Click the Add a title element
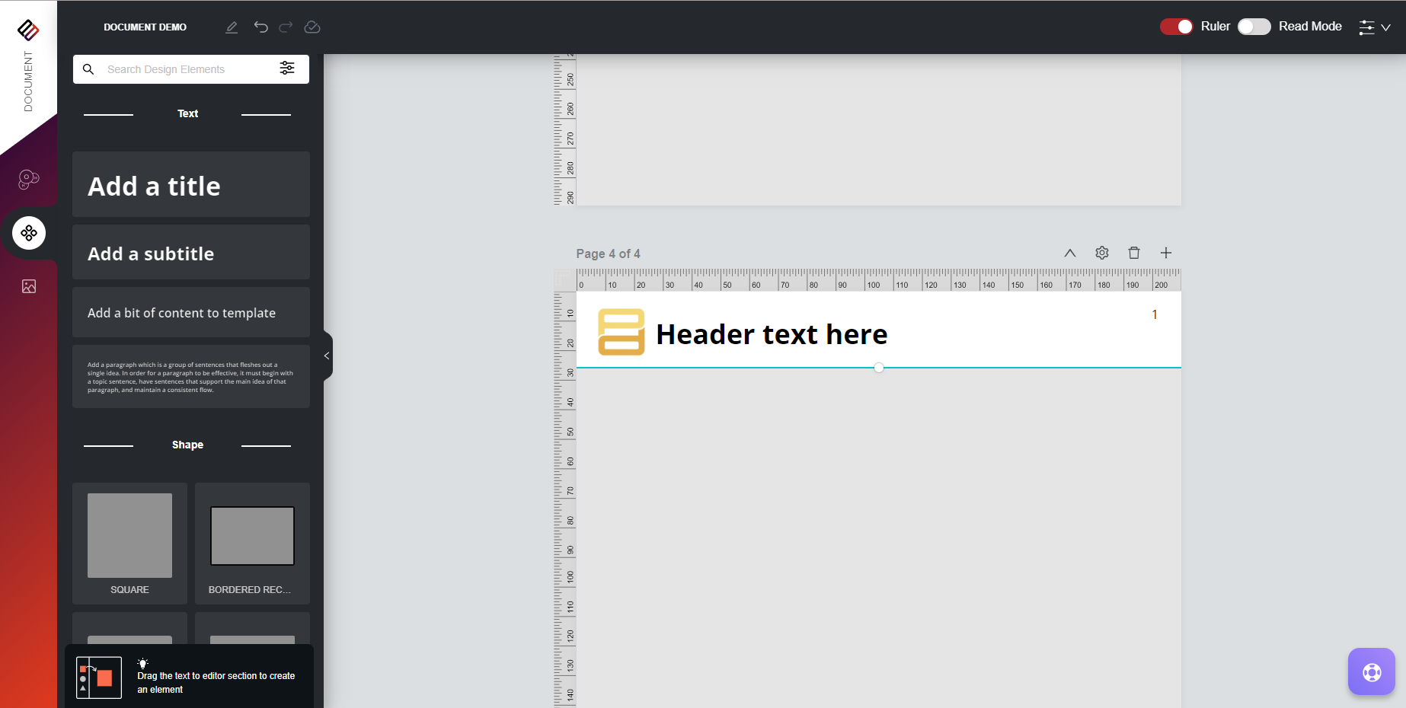Image resolution: width=1406 pixels, height=708 pixels. [190, 185]
